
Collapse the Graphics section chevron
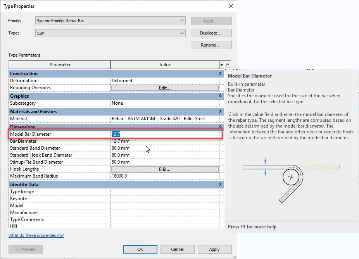(x=221, y=96)
